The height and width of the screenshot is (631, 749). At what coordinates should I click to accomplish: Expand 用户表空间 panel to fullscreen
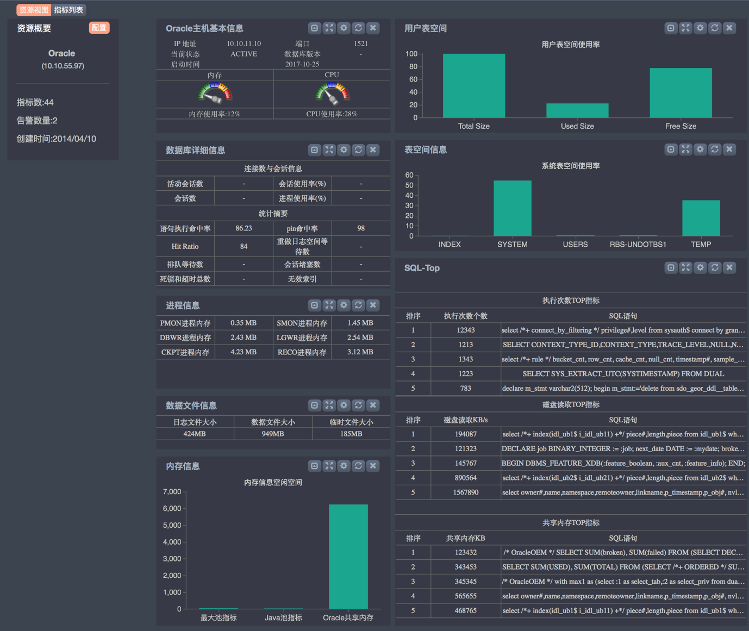[685, 28]
